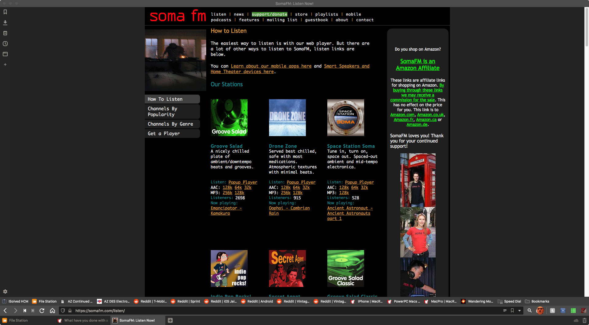This screenshot has width=589, height=325.
Task: Click the Space Station Soma station artwork
Action: [346, 118]
